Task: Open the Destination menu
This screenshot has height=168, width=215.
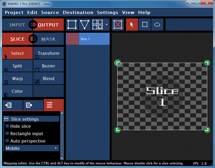Action: [x=78, y=13]
